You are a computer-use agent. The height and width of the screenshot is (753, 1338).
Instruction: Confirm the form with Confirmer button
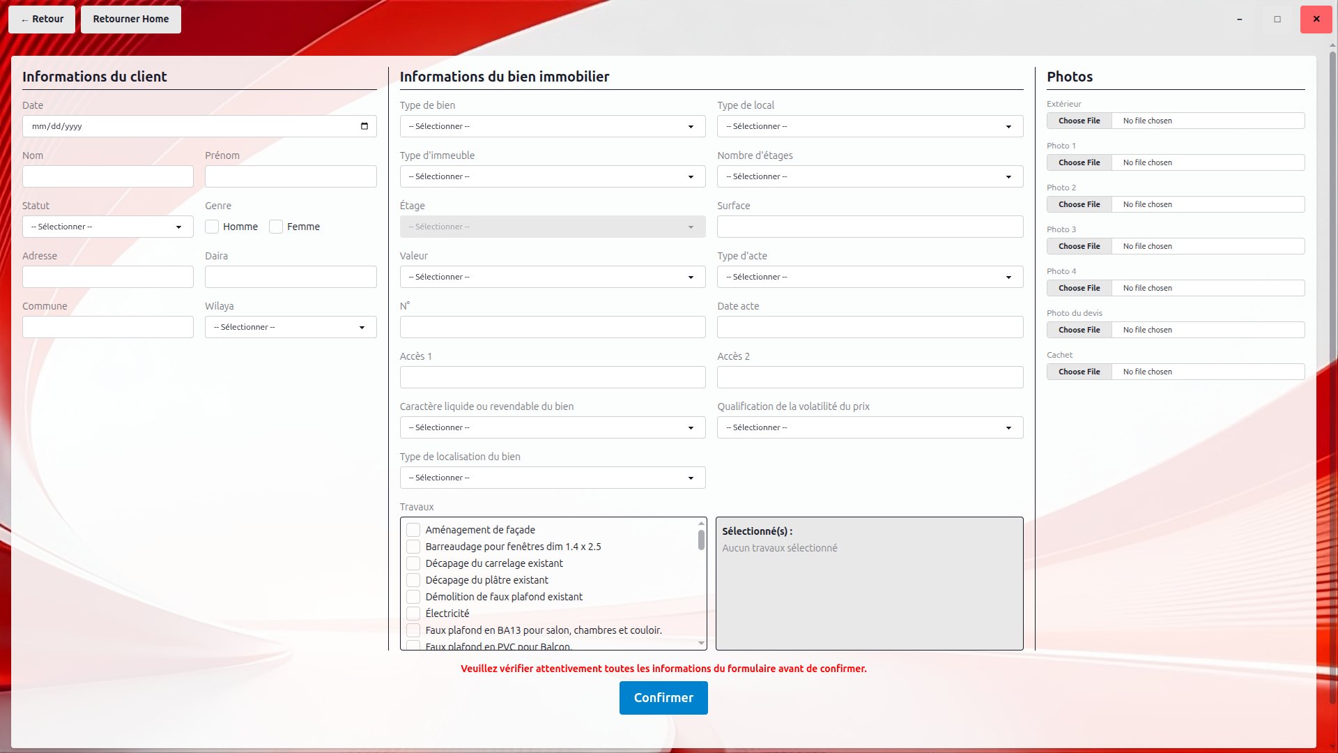663,698
